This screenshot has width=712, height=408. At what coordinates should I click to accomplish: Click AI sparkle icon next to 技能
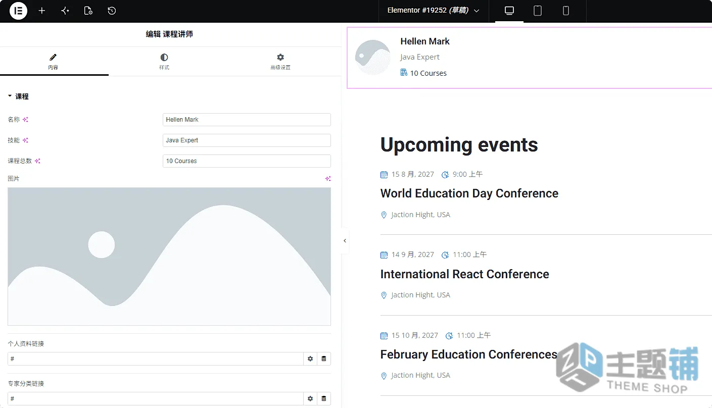tap(25, 140)
